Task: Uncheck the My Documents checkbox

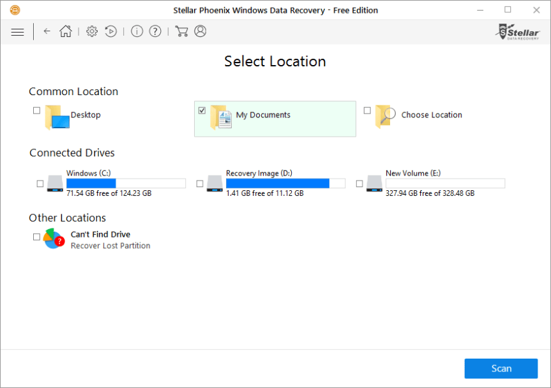Action: 202,110
